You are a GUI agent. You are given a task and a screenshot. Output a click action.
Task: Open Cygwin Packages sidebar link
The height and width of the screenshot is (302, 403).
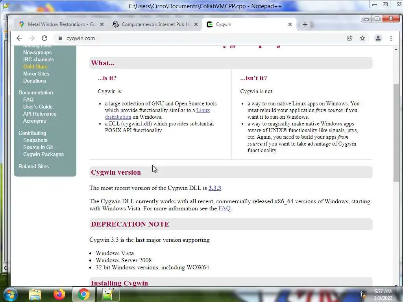click(43, 154)
